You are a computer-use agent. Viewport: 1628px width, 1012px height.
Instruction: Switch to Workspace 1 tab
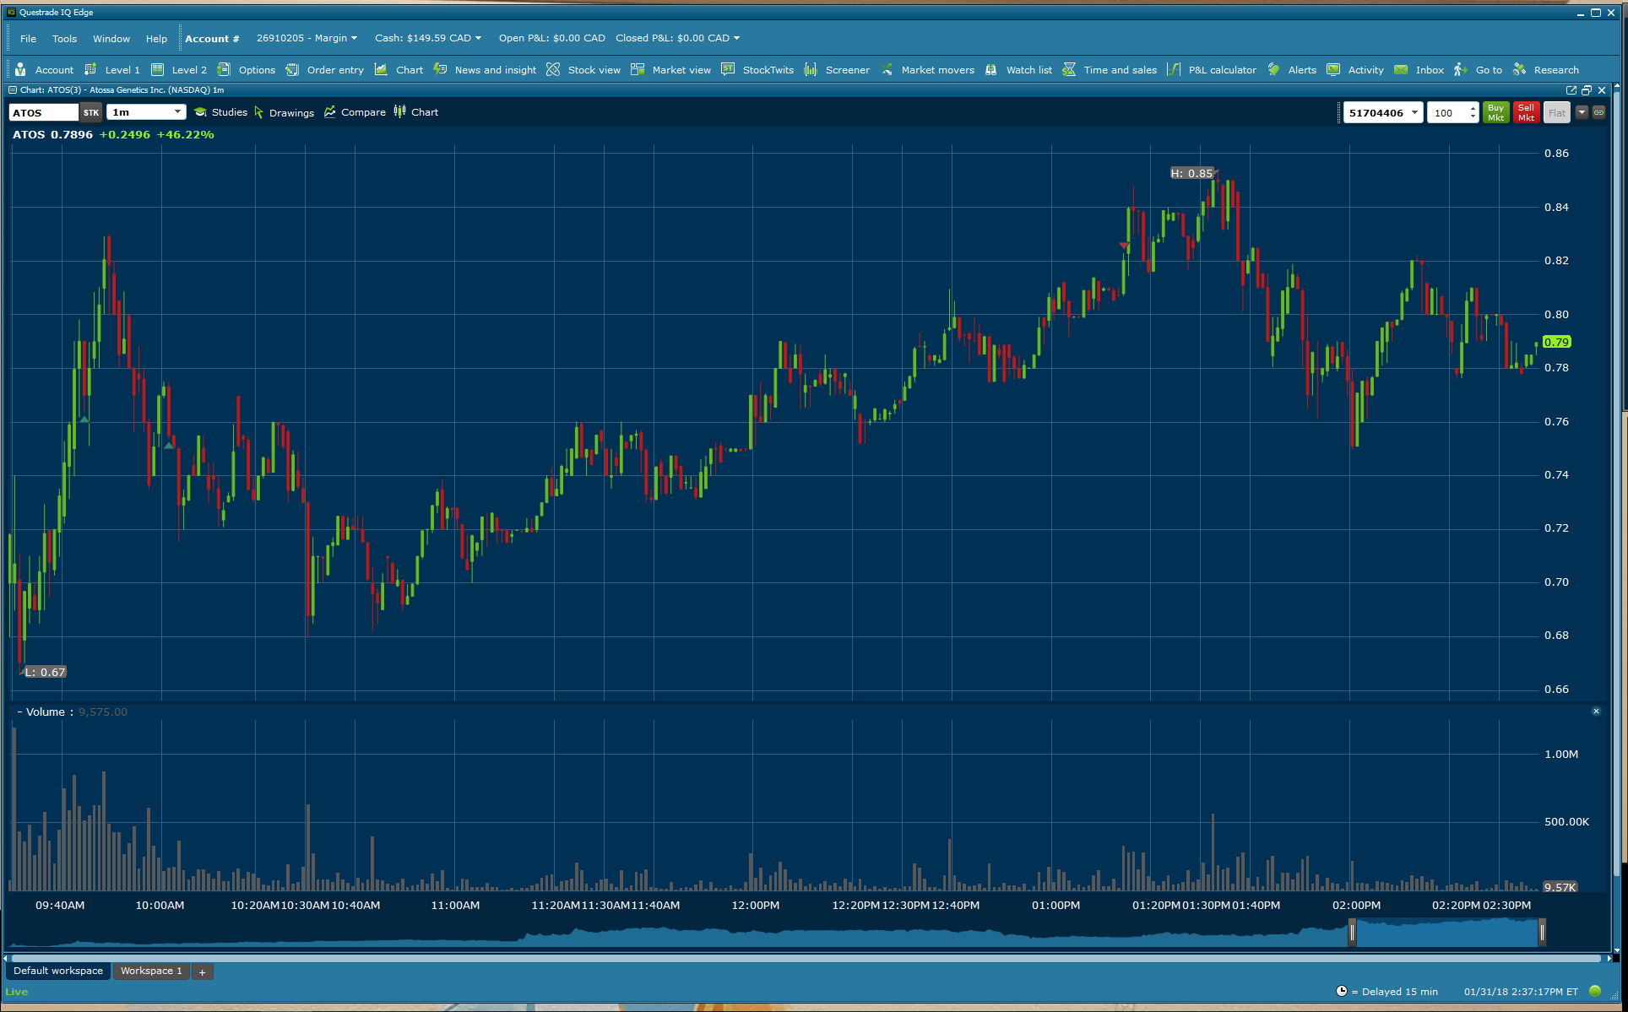point(151,971)
